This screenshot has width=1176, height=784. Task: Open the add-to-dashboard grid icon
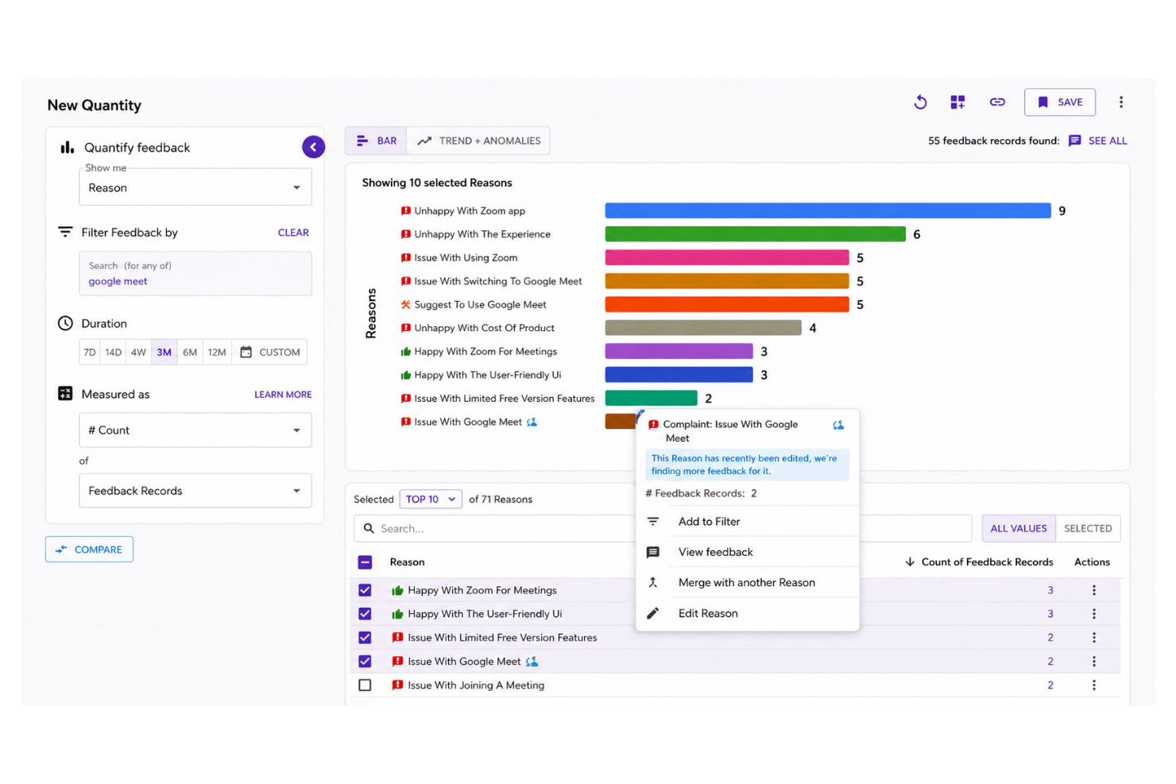click(957, 102)
